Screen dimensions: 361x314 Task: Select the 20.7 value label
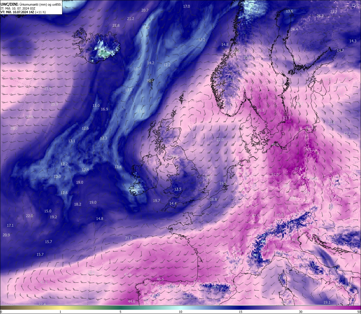(x=145, y=10)
